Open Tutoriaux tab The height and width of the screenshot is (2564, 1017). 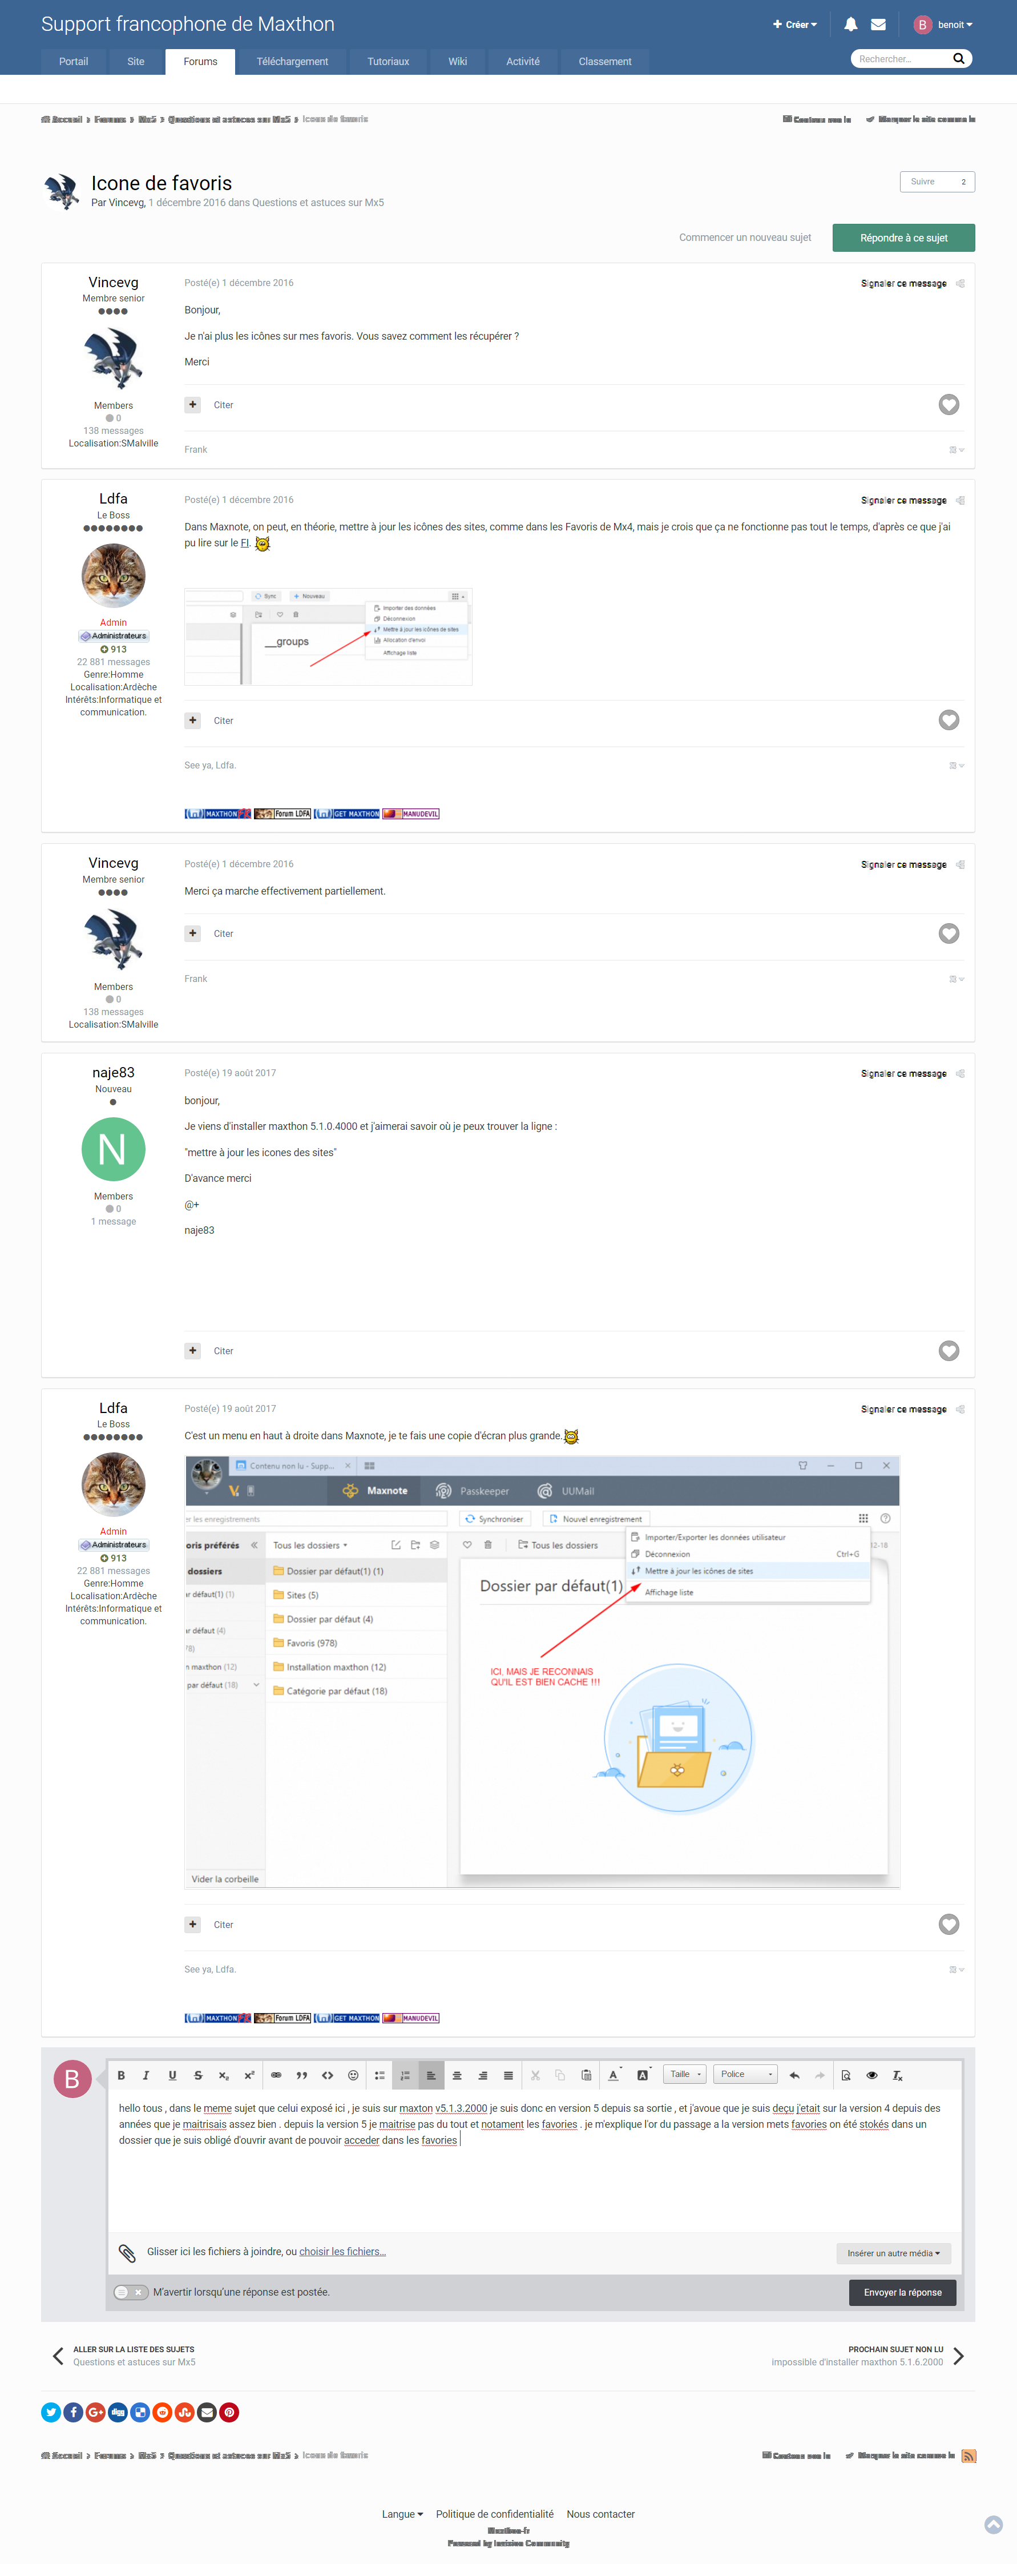[x=388, y=62]
